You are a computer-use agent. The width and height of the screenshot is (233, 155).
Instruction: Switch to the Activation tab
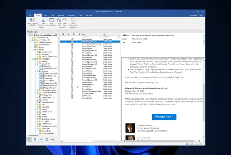click(x=72, y=15)
